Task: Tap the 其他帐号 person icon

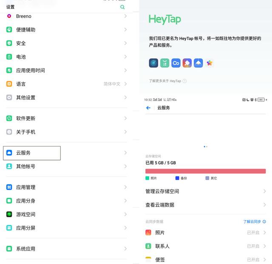Action: (x=9, y=166)
